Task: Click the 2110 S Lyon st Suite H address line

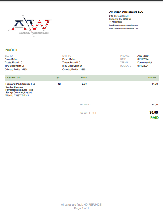Action: pos(119,16)
